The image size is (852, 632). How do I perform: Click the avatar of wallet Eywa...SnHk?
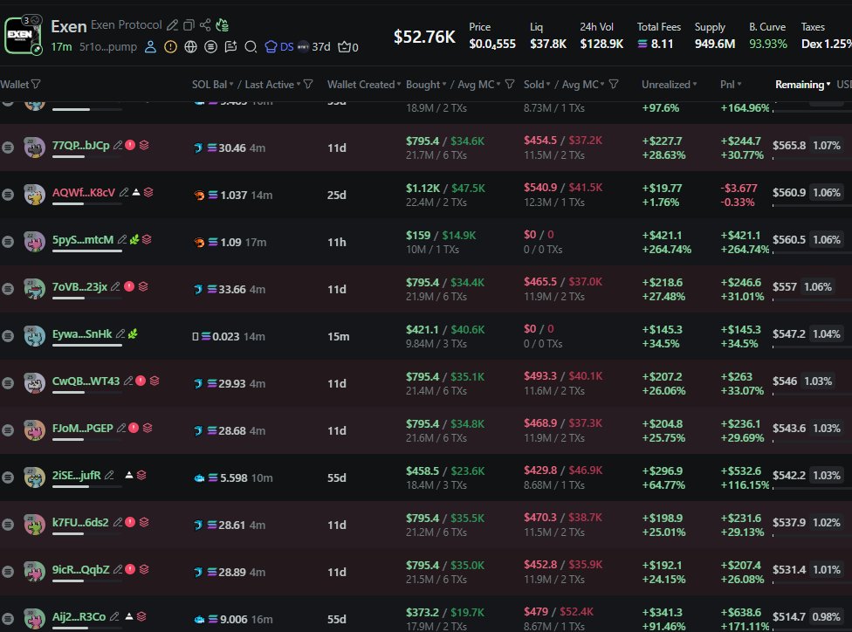coord(35,335)
